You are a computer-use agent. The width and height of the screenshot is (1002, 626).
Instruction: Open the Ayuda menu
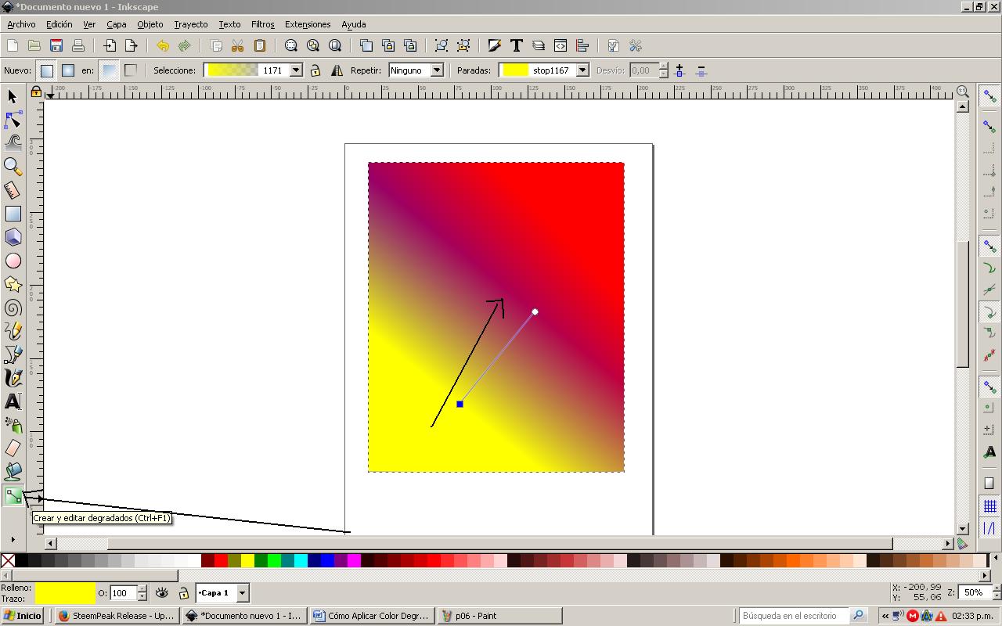(x=354, y=24)
